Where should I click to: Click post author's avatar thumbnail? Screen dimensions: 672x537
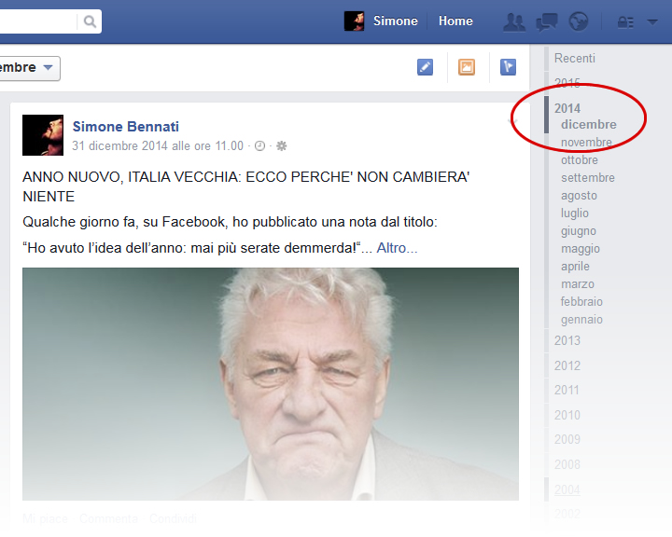43,135
